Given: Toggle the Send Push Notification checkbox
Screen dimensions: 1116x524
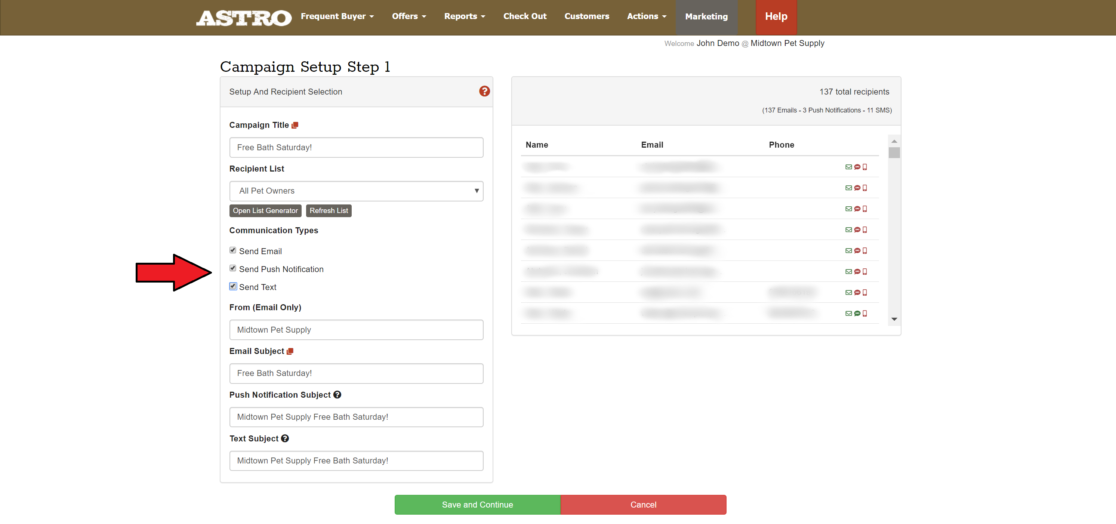Looking at the screenshot, I should point(232,268).
